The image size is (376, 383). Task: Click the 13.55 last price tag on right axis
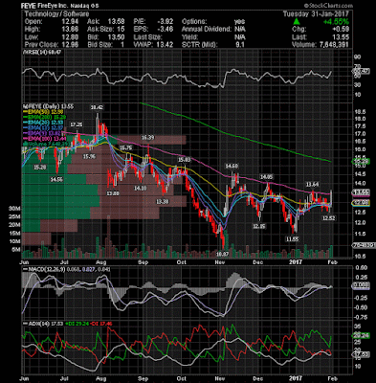tap(361, 192)
